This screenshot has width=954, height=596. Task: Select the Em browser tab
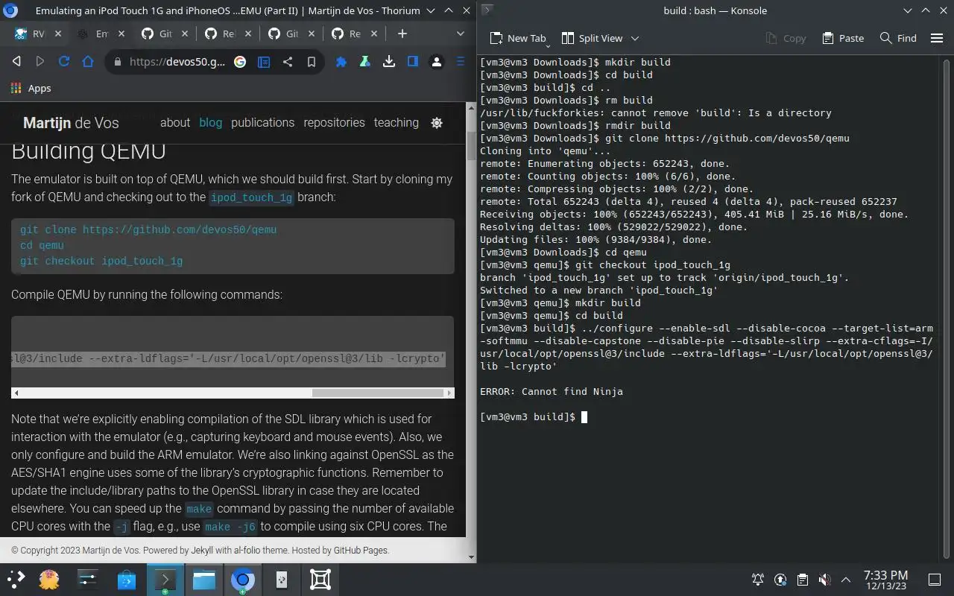95,34
